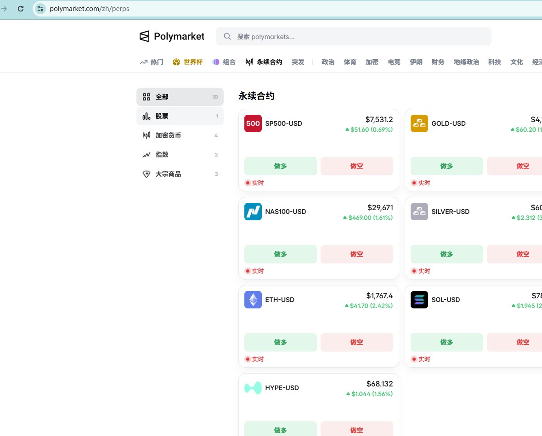Screen dimensions: 542x436
Task: Select 指数 sidebar category
Action: (x=180, y=154)
